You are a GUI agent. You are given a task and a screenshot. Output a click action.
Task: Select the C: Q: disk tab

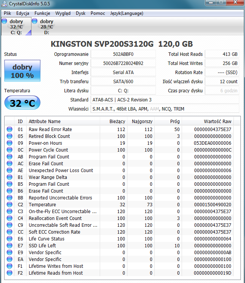pyautogui.click(x=16, y=27)
